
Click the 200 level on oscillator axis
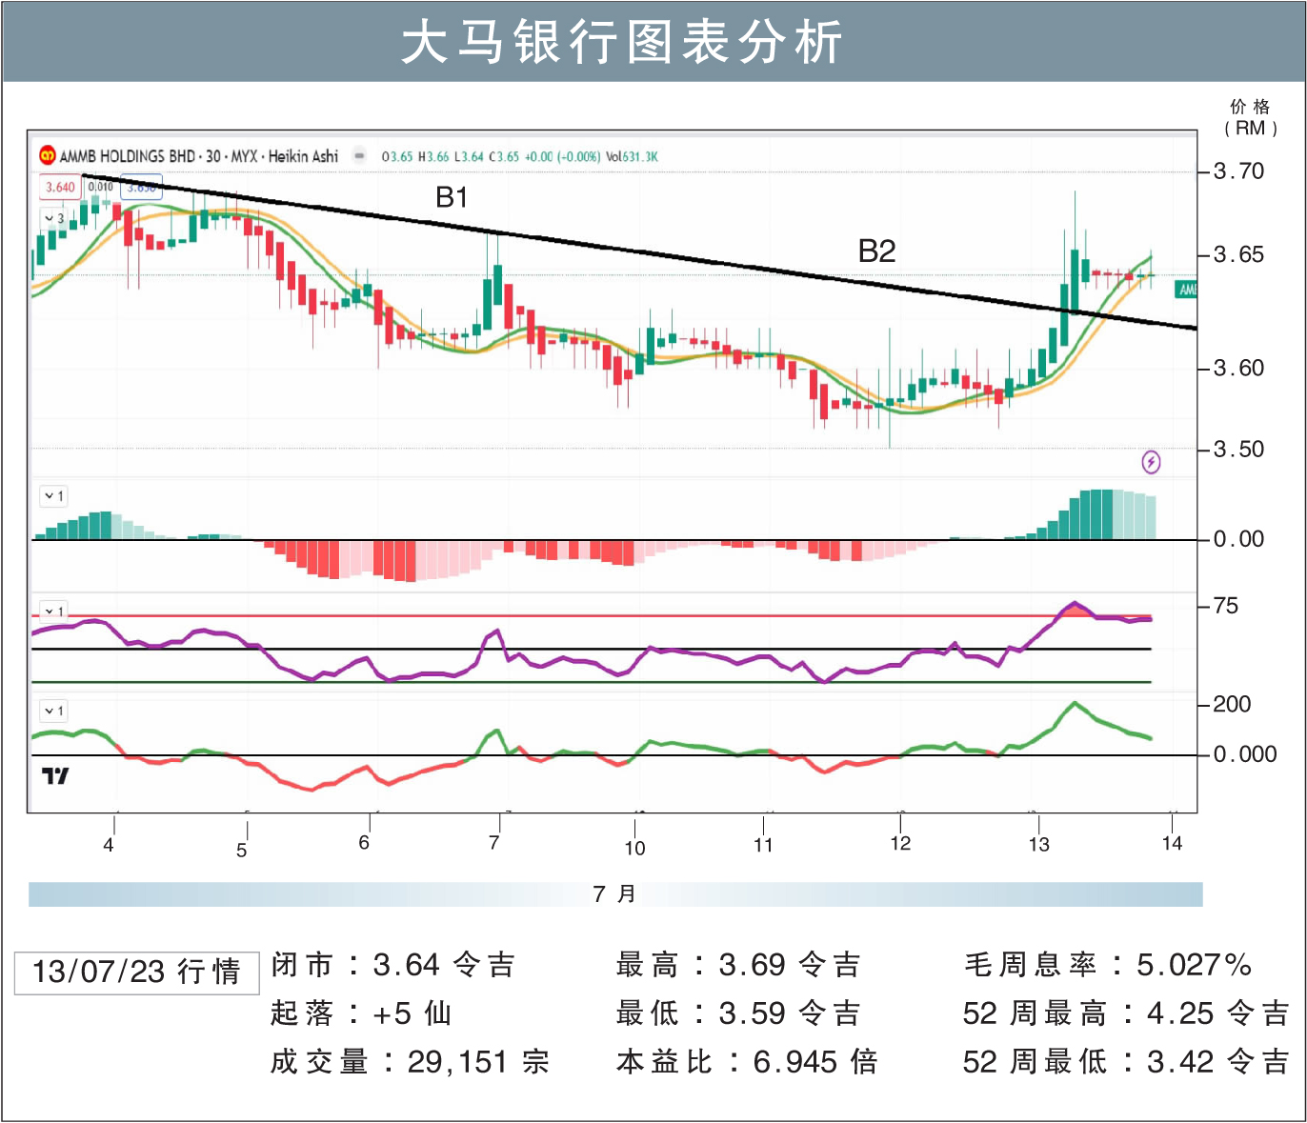(x=1232, y=705)
